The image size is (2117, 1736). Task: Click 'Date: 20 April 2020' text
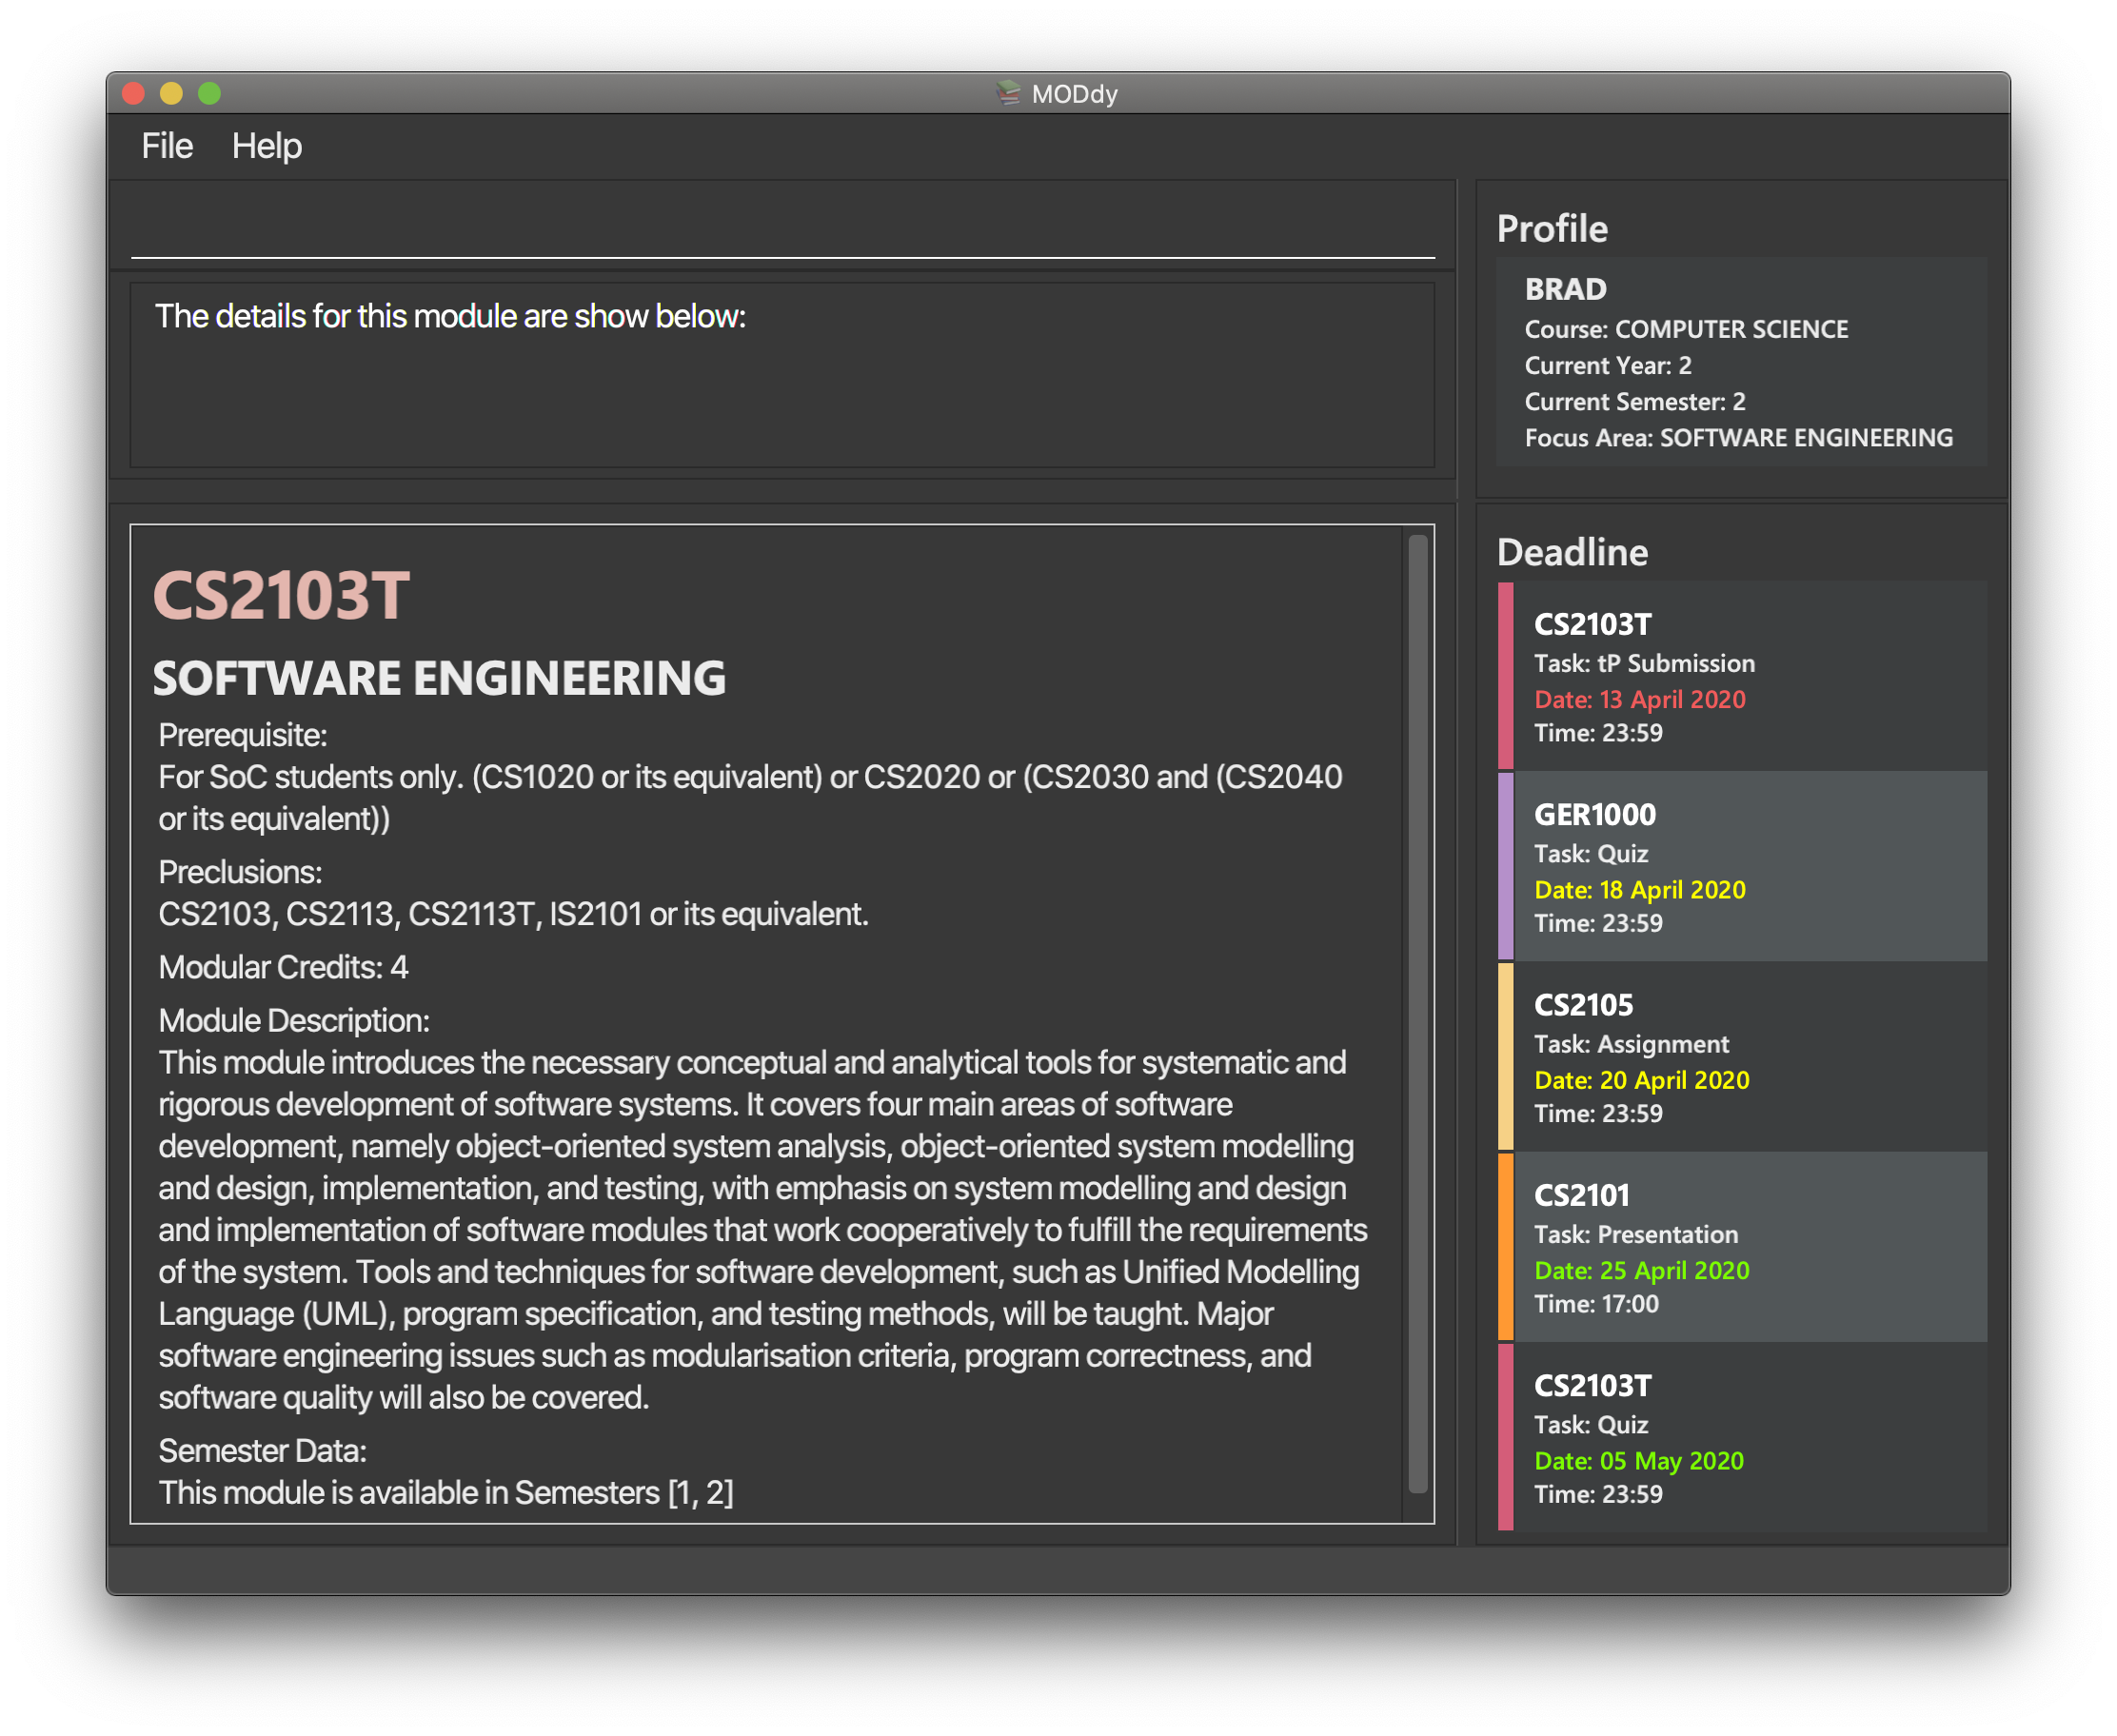tap(1642, 1079)
